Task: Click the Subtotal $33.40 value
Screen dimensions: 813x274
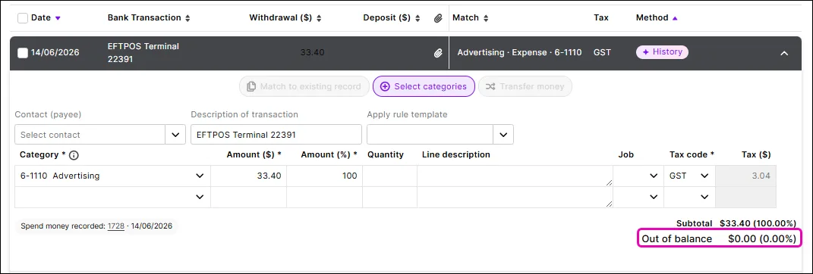Action: click(758, 223)
